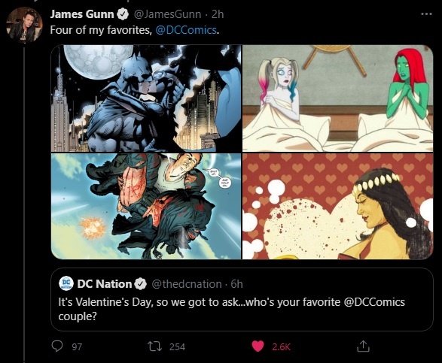Click the retweet arrows icon
Viewport: 442px width, 363px height.
point(155,346)
